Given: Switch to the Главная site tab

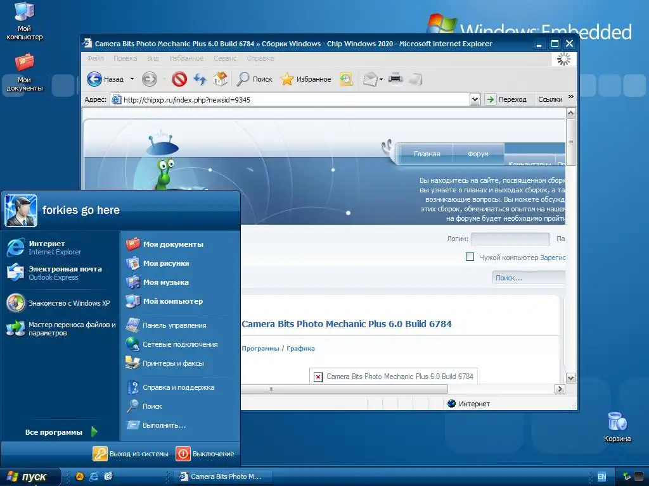Looking at the screenshot, I should click(427, 154).
